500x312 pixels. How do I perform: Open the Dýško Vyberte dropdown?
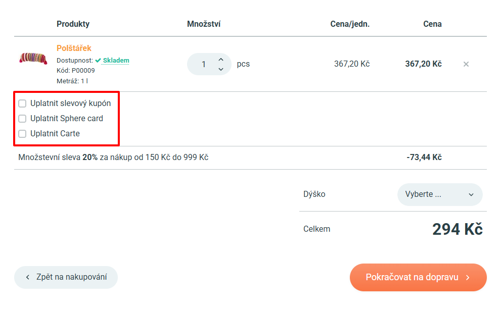439,194
